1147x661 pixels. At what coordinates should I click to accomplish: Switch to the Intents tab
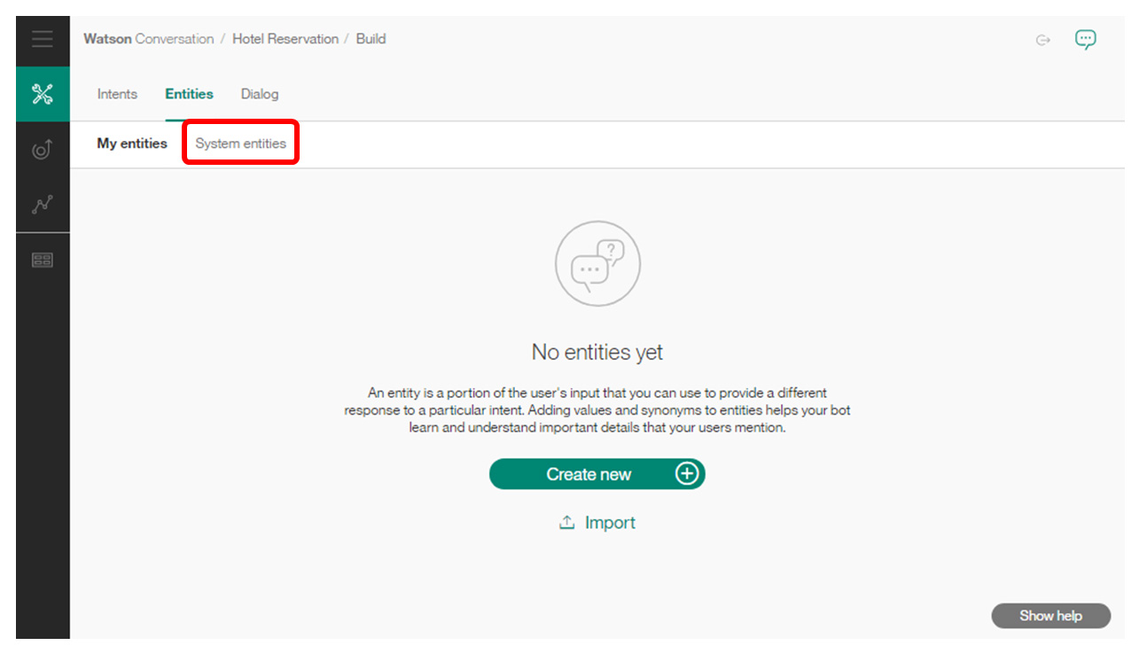[117, 94]
